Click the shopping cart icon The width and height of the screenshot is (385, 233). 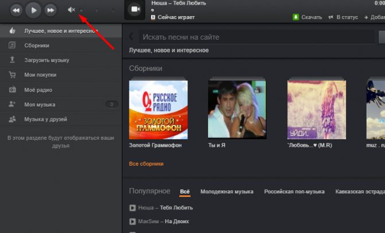[12, 75]
